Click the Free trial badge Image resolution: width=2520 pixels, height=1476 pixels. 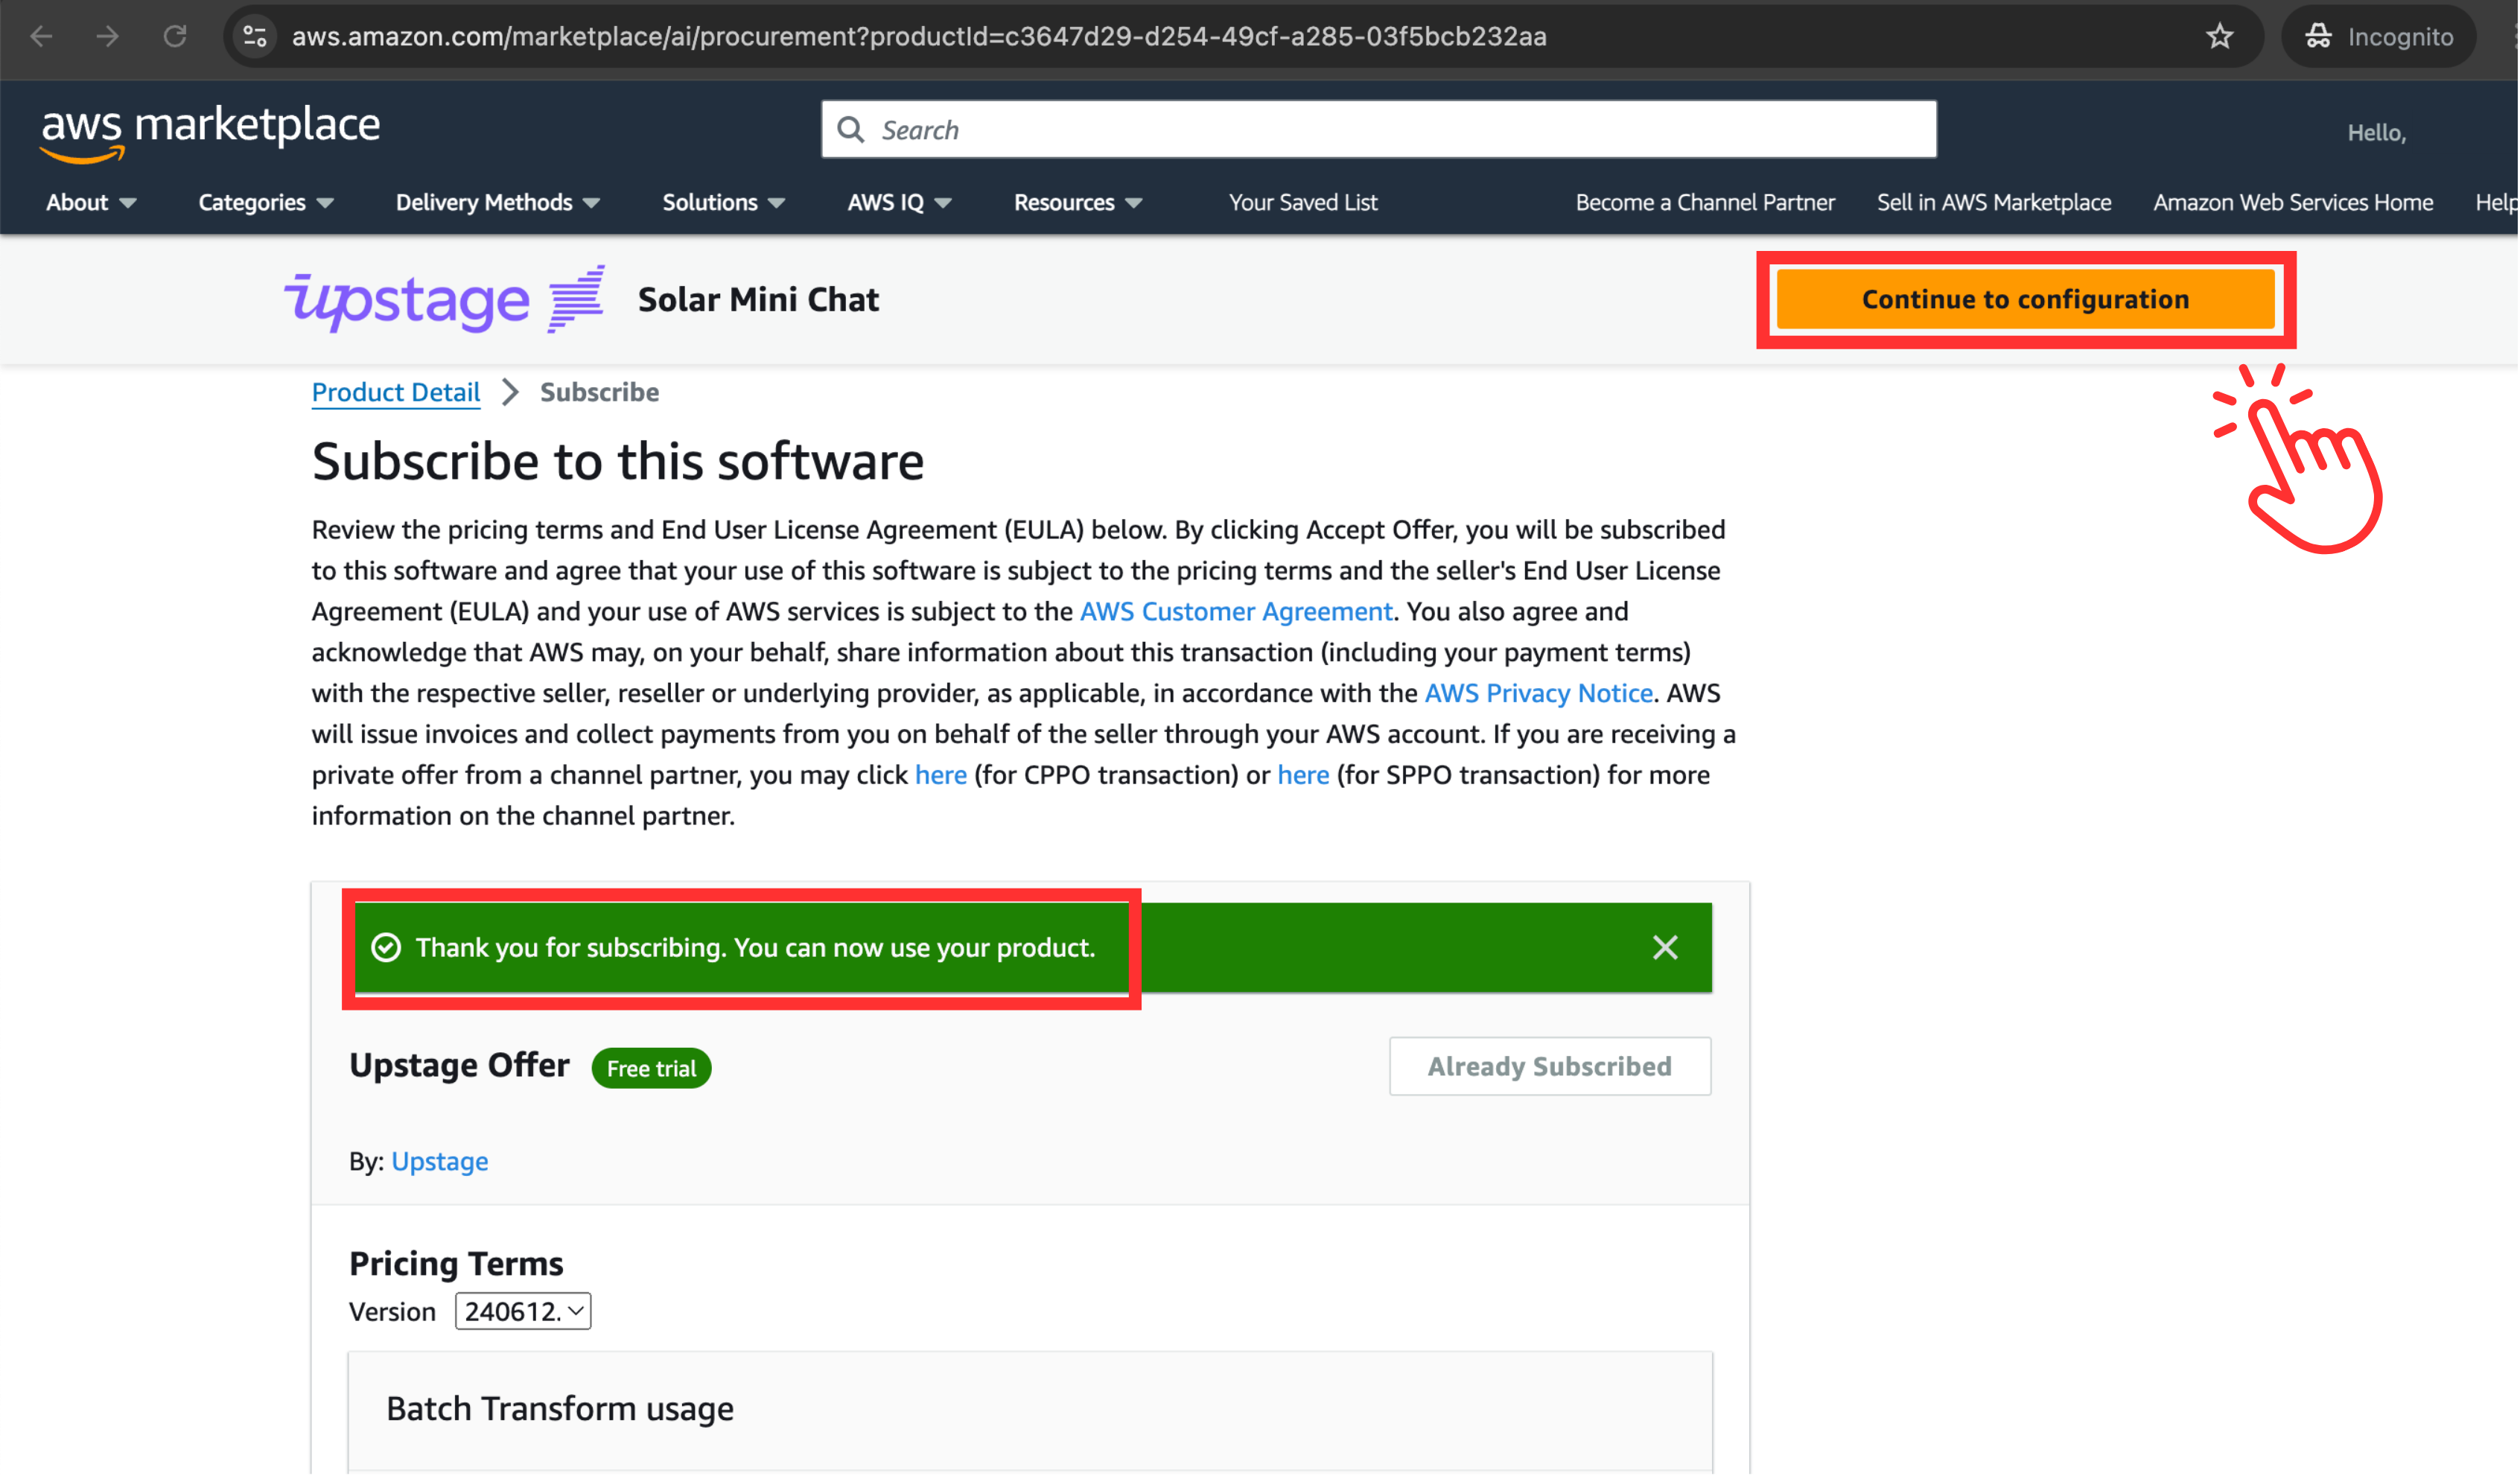pyautogui.click(x=652, y=1069)
